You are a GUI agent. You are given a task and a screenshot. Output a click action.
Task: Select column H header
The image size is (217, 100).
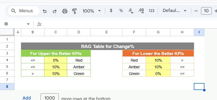182,32
